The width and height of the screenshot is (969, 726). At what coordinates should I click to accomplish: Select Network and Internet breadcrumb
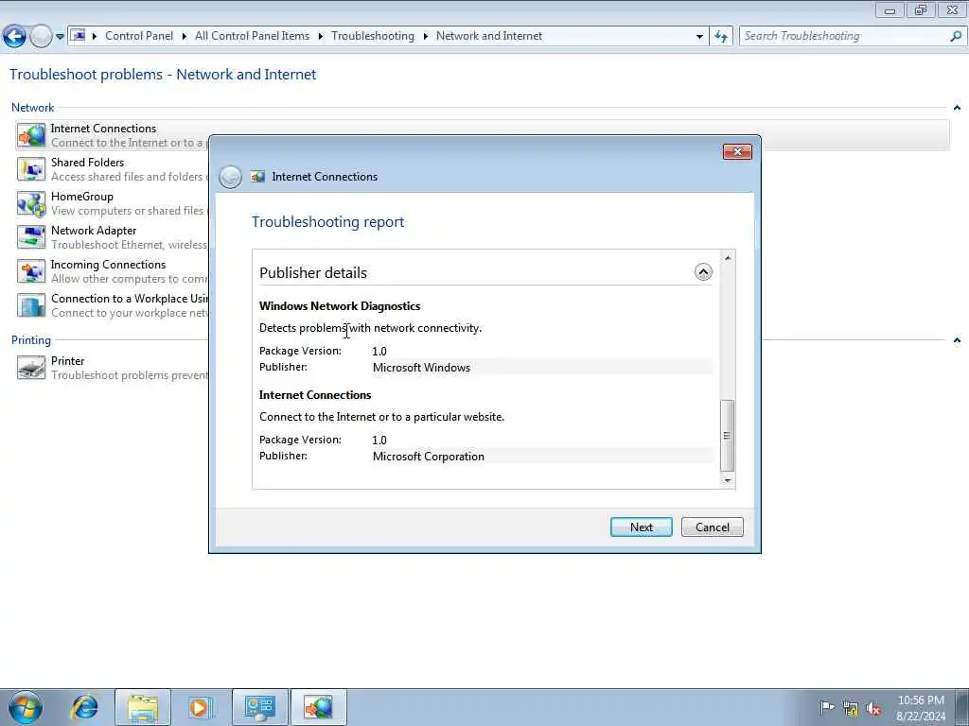[x=489, y=36]
